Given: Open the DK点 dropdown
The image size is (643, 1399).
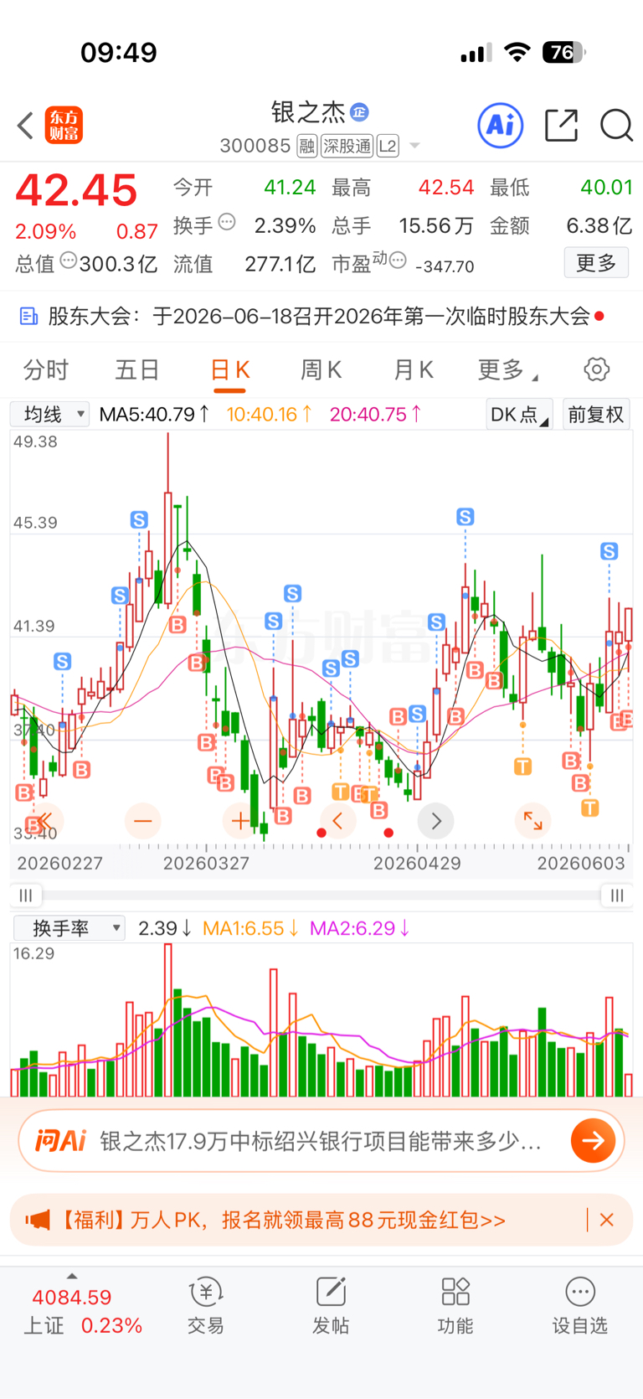Looking at the screenshot, I should click(519, 414).
